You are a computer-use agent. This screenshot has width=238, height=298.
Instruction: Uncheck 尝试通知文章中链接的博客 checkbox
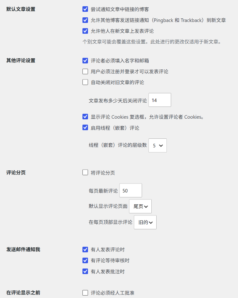(85, 9)
